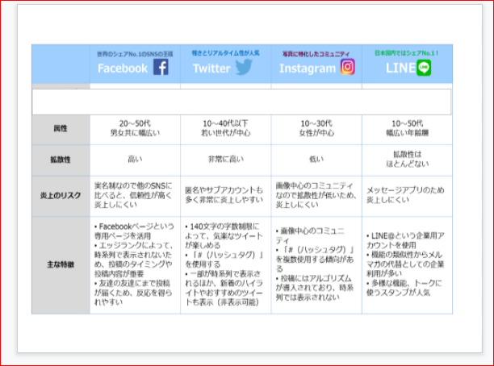Click LINE cell 拡散性はほとんどない
The width and height of the screenshot is (494, 366).
pos(408,160)
